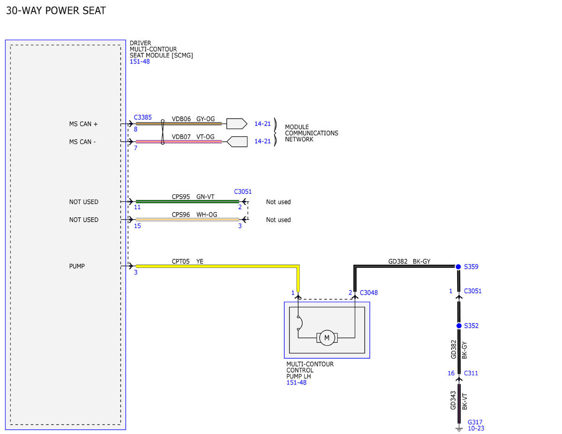562x434 pixels.
Task: Select the green CPS95 wire
Action: pos(187,202)
